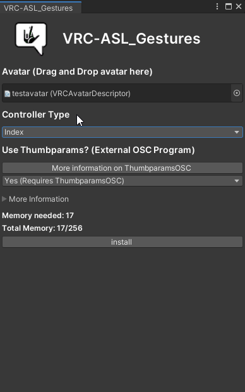Open the Yes (Requires ThumbparamsOSC) dropdown
This screenshot has width=245, height=392.
pos(122,181)
